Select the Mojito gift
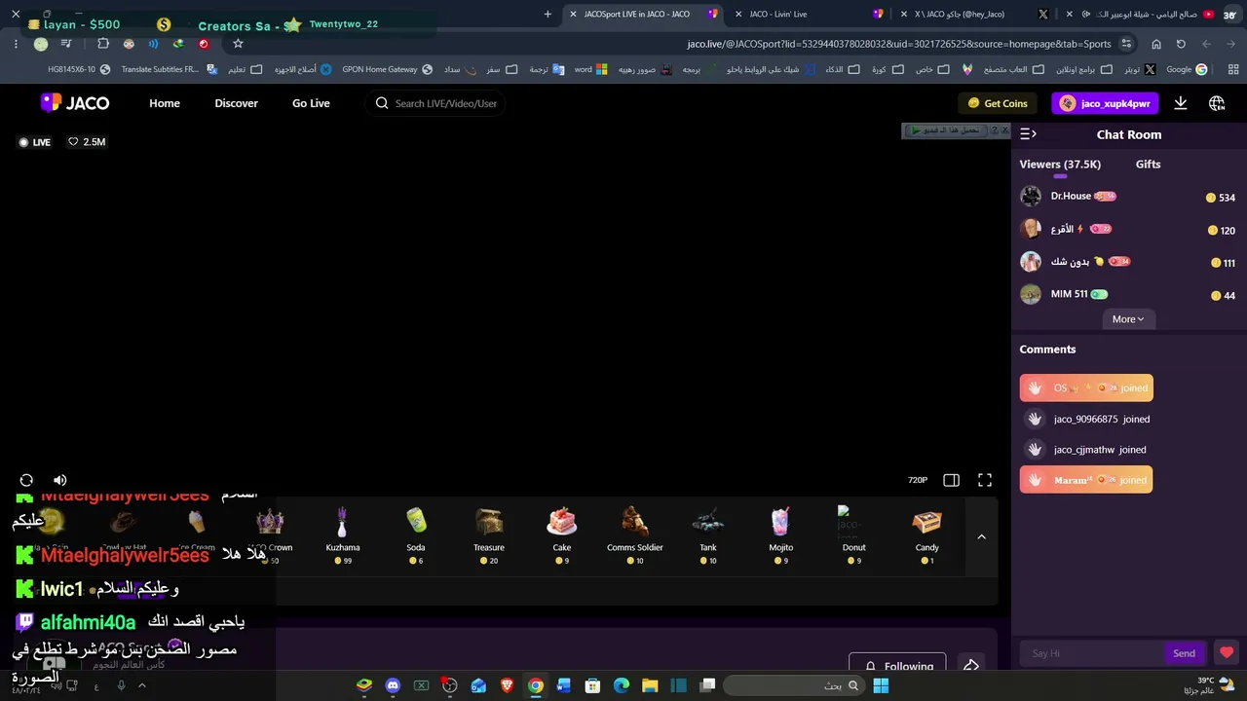 [x=781, y=535]
